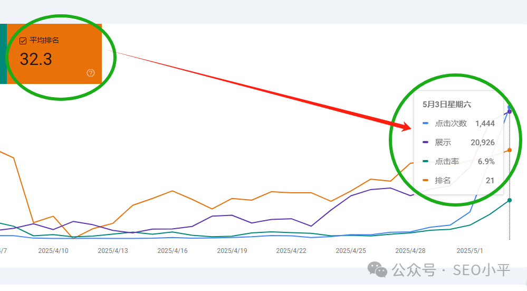
Task: Click the WeChat logo in the watermark
Action: pyautogui.click(x=377, y=270)
